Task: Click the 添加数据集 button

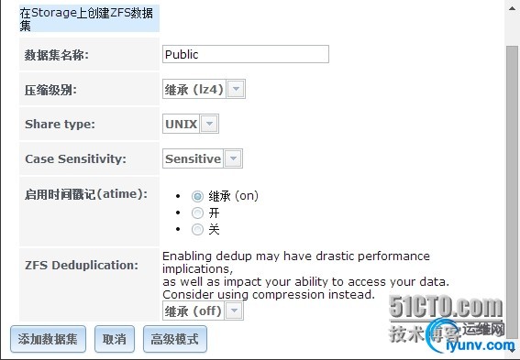Action: pos(48,339)
